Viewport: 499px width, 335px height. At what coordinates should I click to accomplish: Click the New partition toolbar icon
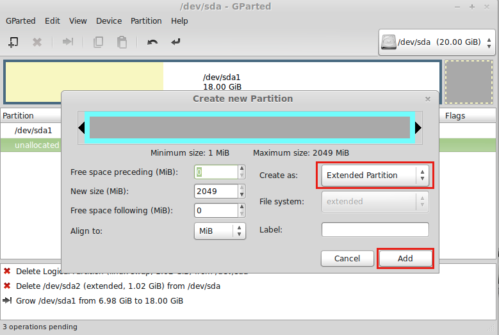(x=13, y=42)
